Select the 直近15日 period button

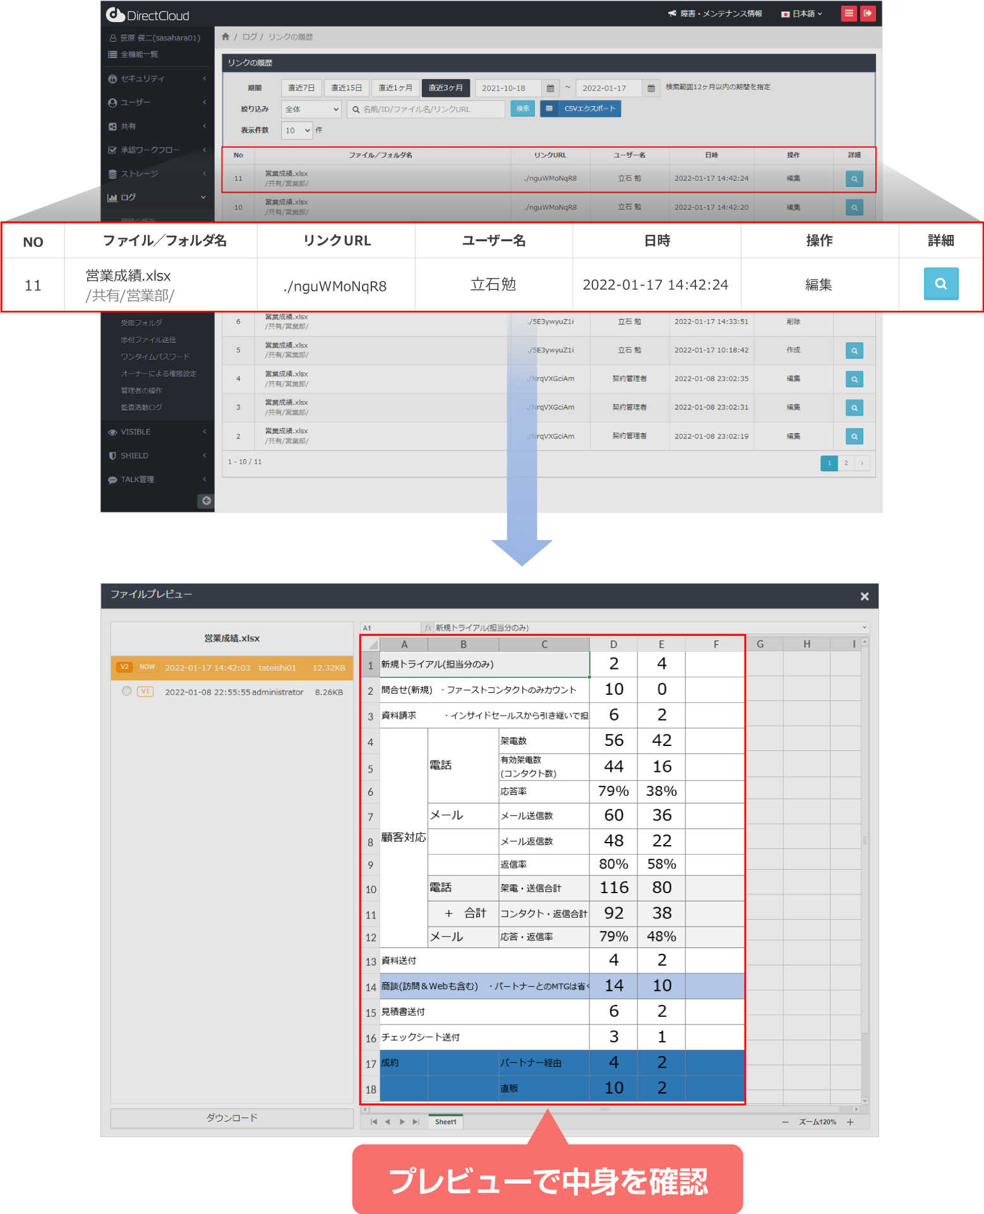click(x=347, y=88)
